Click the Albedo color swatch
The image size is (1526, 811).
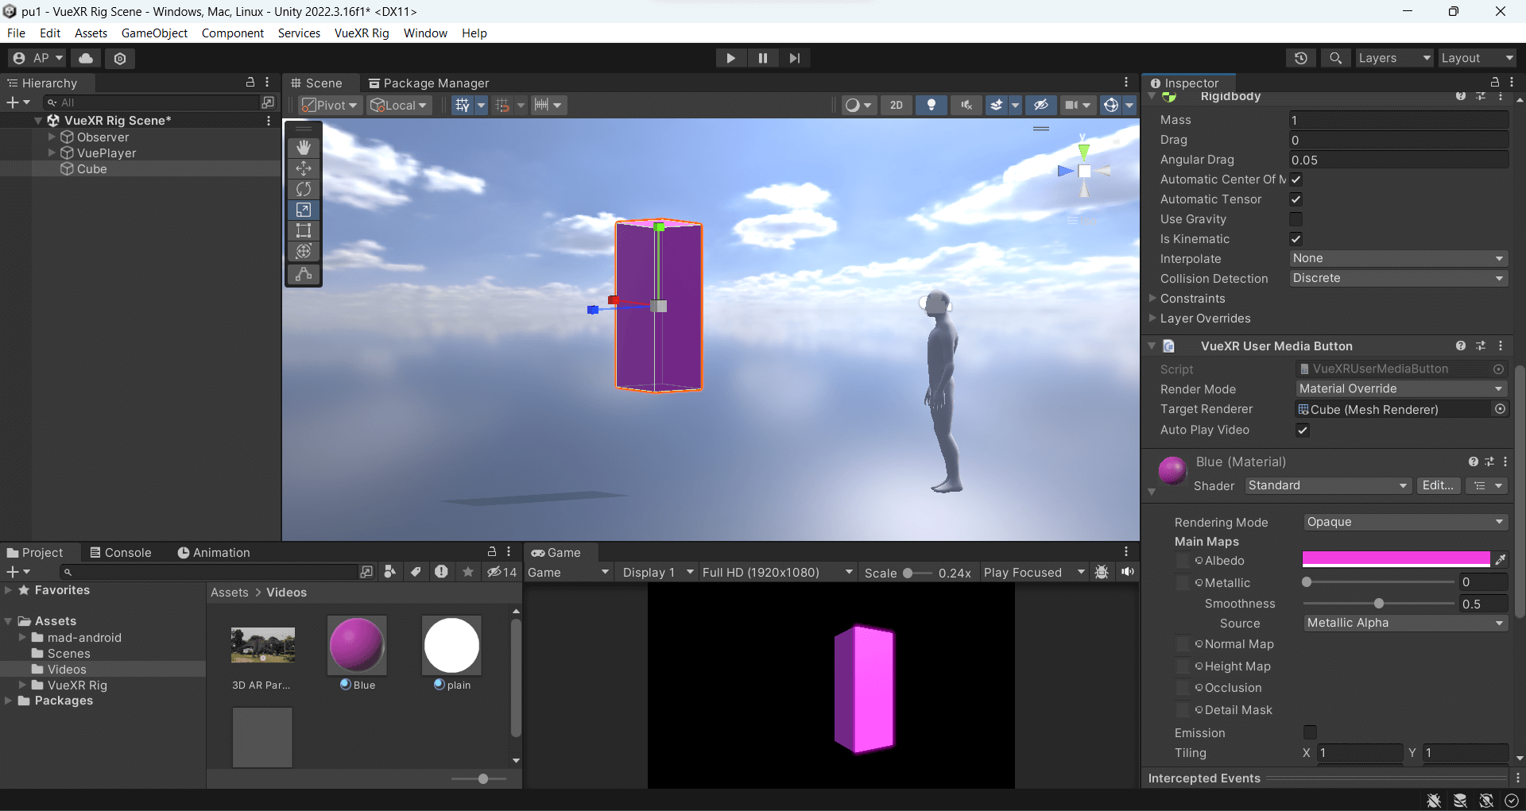(x=1396, y=559)
